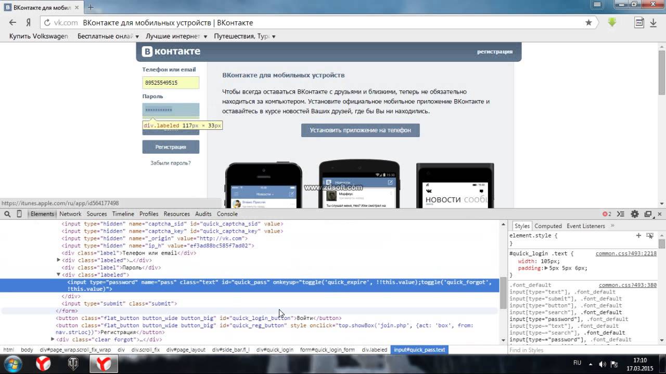Focus the Пароль password field

(171, 110)
